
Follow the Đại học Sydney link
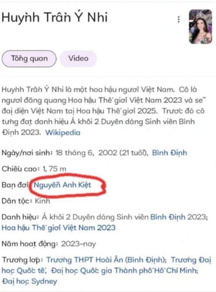29,281
